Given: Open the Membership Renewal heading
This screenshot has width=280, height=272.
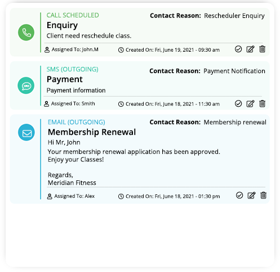Looking at the screenshot, I should (92, 132).
